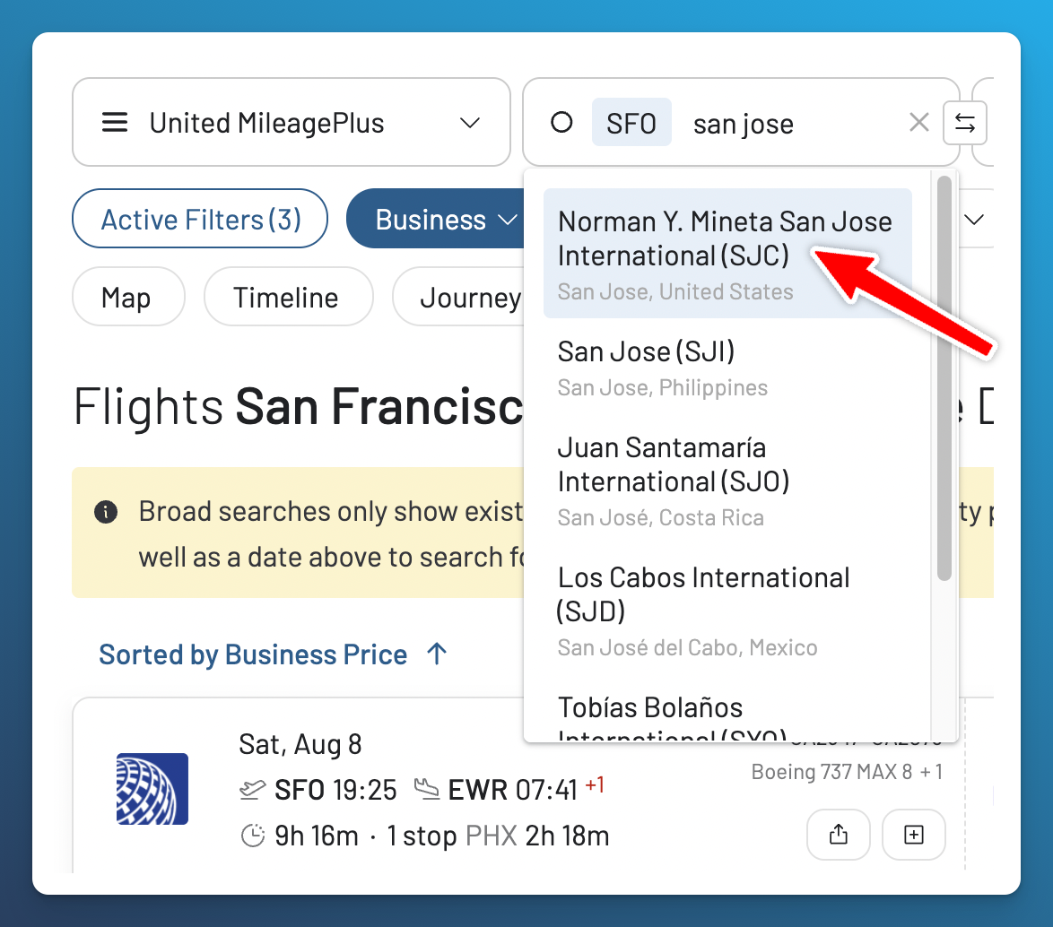Screen dimensions: 1053x927
Task: Click the SFO origin chip
Action: 631,123
